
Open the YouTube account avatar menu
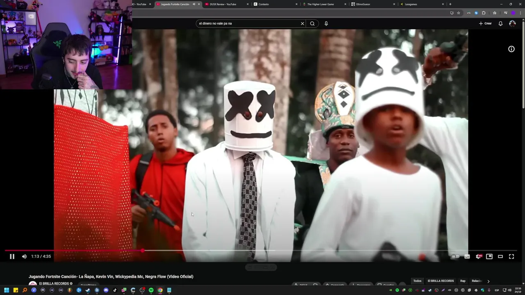[512, 23]
